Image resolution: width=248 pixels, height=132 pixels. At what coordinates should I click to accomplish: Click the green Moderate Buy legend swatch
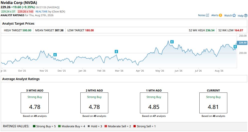(x=59, y=126)
